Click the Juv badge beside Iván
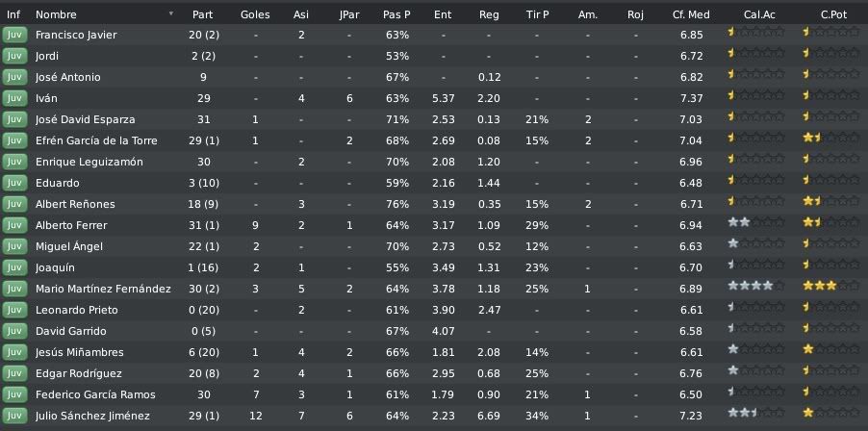 tap(15, 98)
